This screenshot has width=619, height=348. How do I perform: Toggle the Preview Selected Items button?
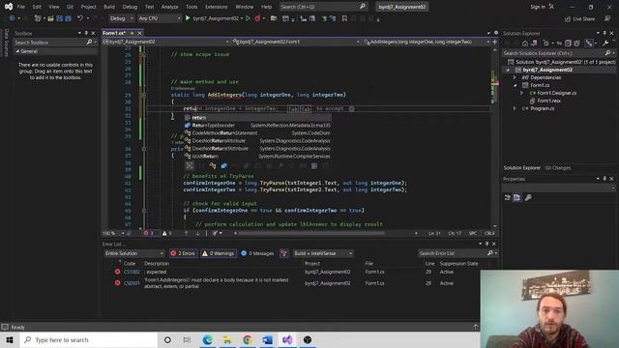(589, 43)
